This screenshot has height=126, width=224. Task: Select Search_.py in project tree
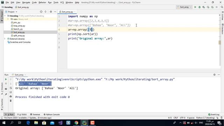tap(18, 29)
